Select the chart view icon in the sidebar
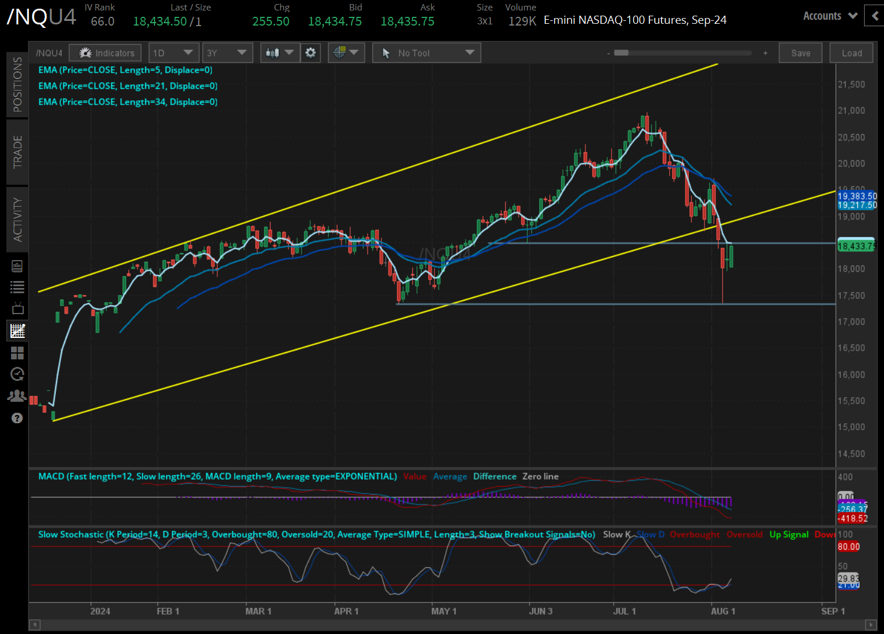The image size is (884, 634). 17,331
